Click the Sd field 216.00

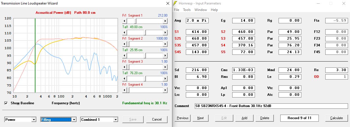click(197, 70)
